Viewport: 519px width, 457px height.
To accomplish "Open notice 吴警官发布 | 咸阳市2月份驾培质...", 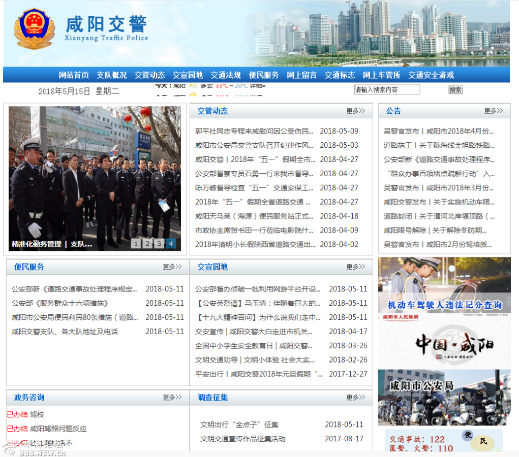I will [437, 245].
